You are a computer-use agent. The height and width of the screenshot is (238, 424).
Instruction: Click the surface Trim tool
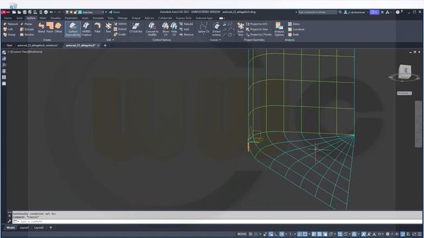point(109,28)
